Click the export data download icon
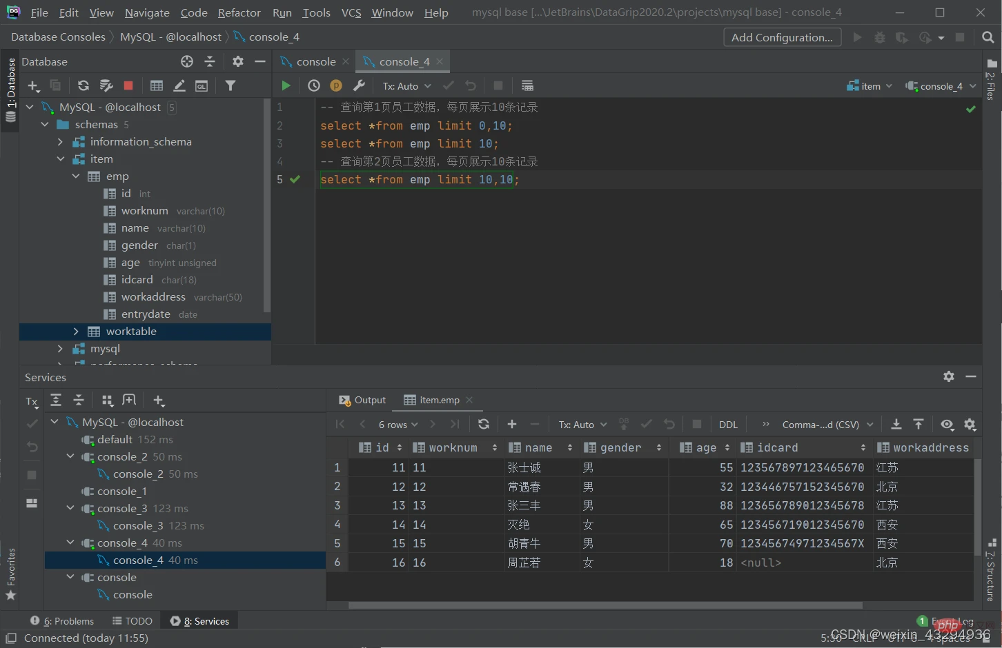 [x=896, y=424]
